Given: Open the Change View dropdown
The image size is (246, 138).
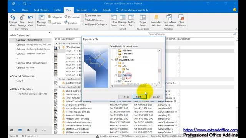Looking at the screenshot, I should point(13,20).
